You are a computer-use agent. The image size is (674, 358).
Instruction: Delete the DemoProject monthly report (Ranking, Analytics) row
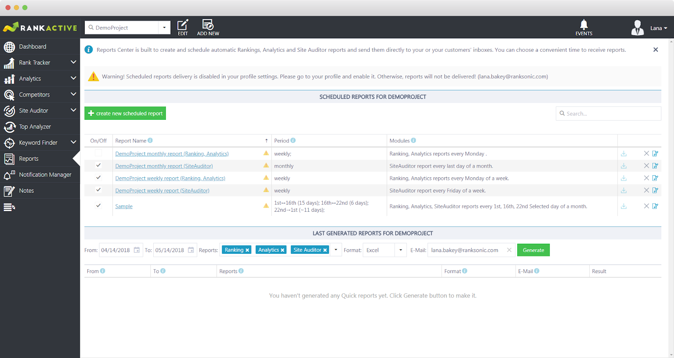[646, 154]
